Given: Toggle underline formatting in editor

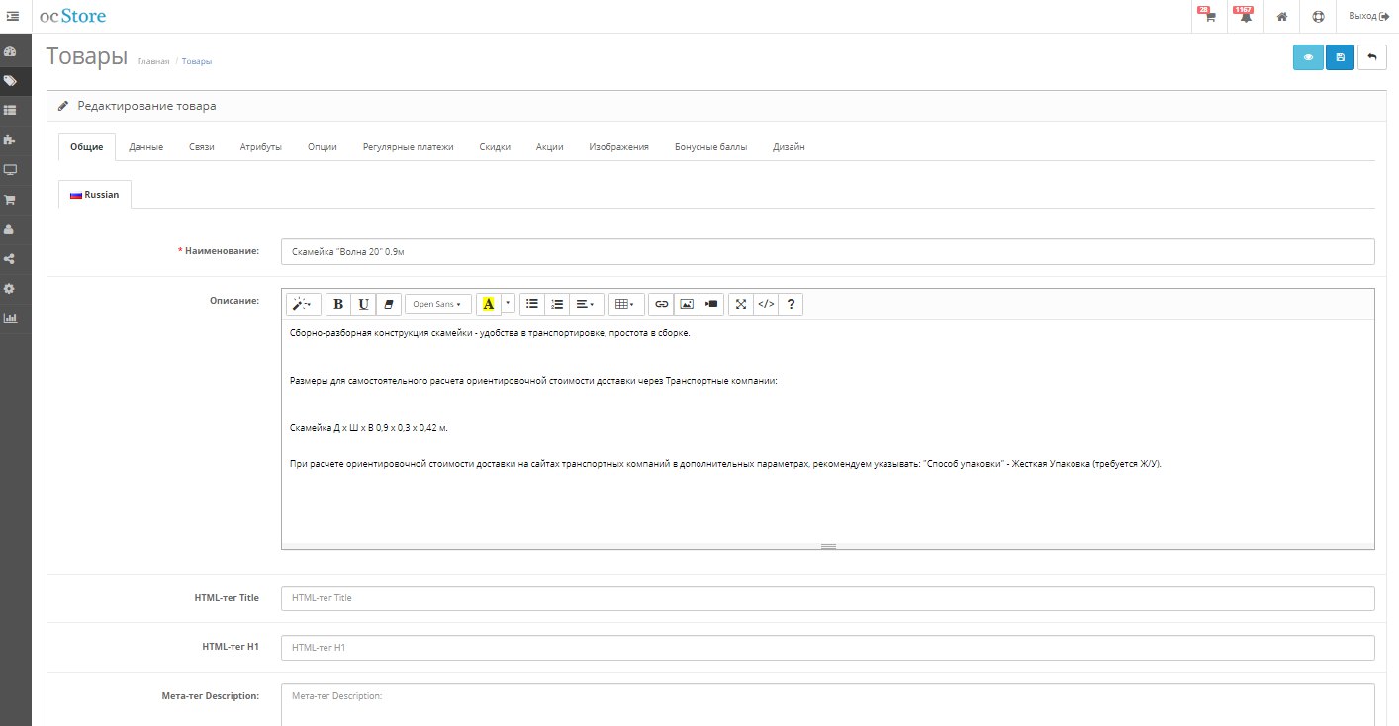Looking at the screenshot, I should (x=364, y=304).
